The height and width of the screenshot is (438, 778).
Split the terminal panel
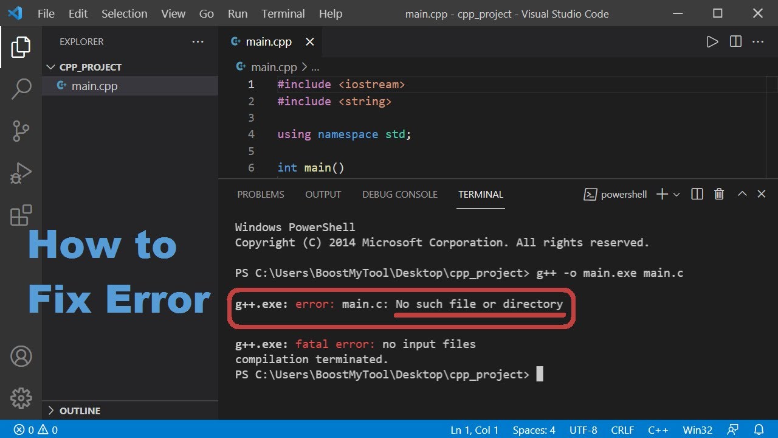coord(697,194)
